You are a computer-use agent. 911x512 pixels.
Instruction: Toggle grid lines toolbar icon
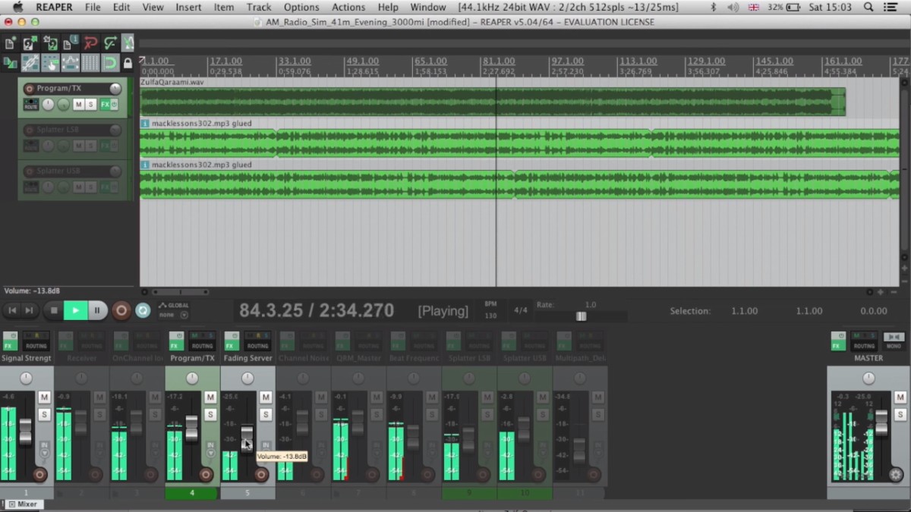click(90, 62)
